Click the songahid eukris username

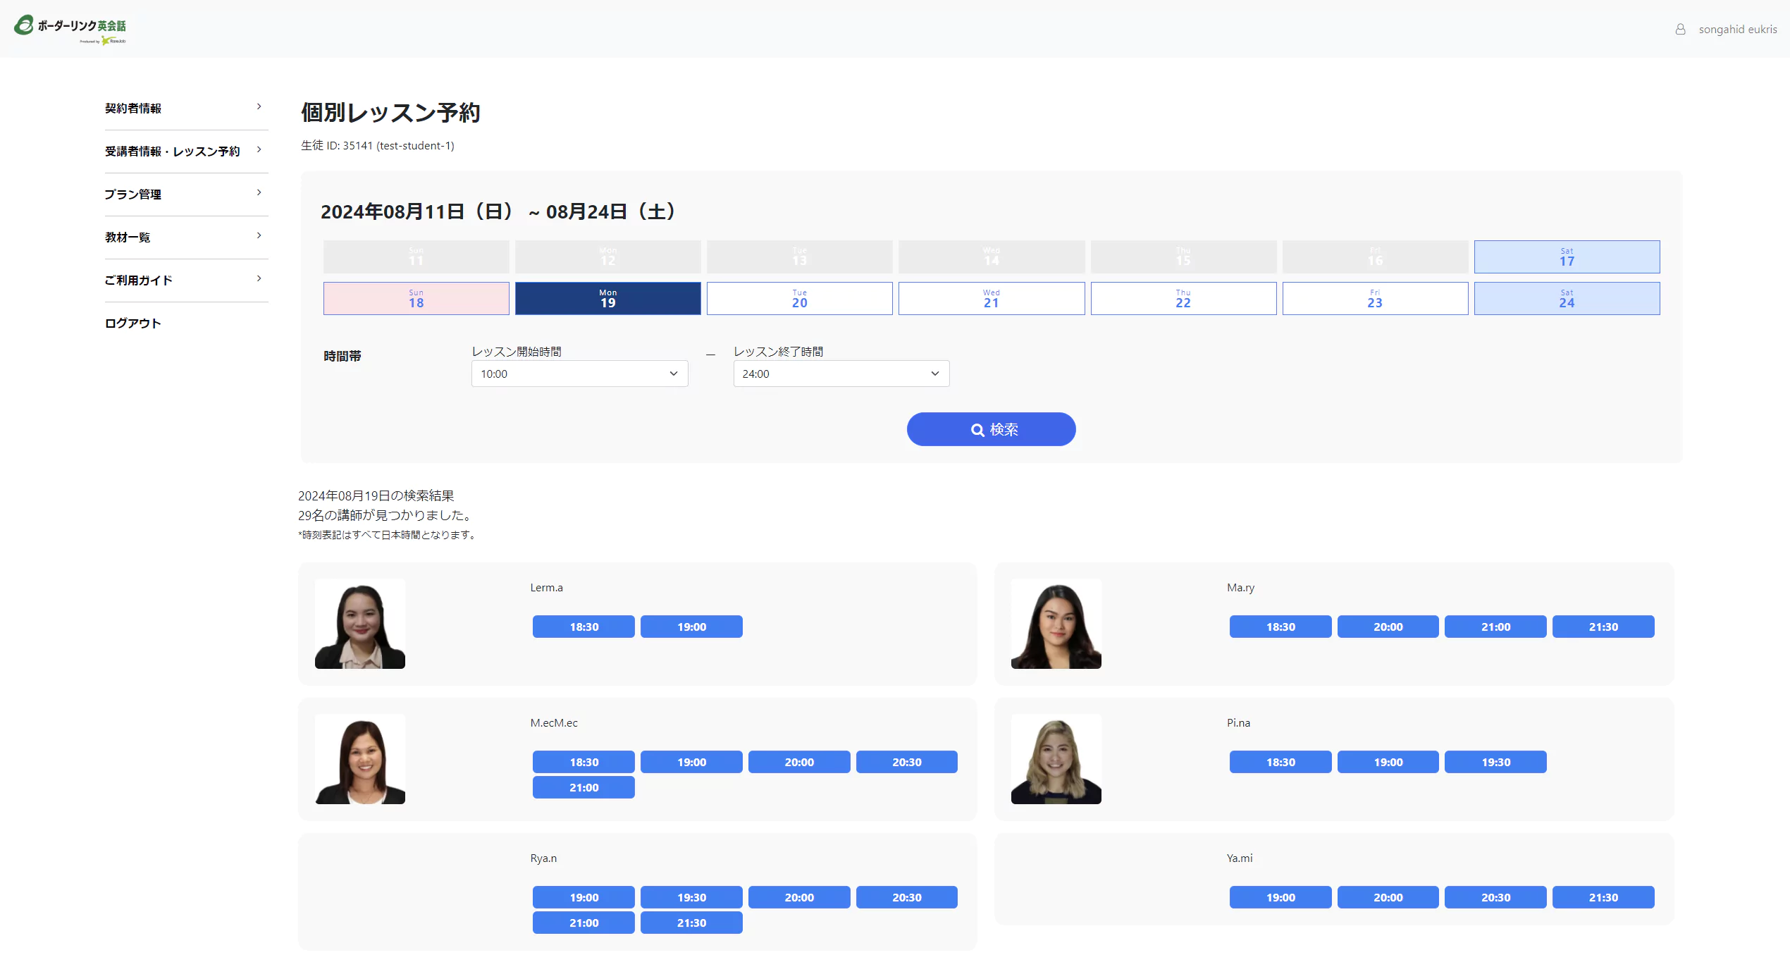point(1737,29)
